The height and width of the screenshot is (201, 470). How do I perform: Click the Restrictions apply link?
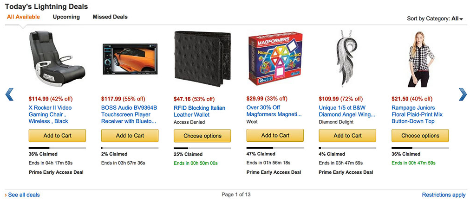[x=444, y=195]
